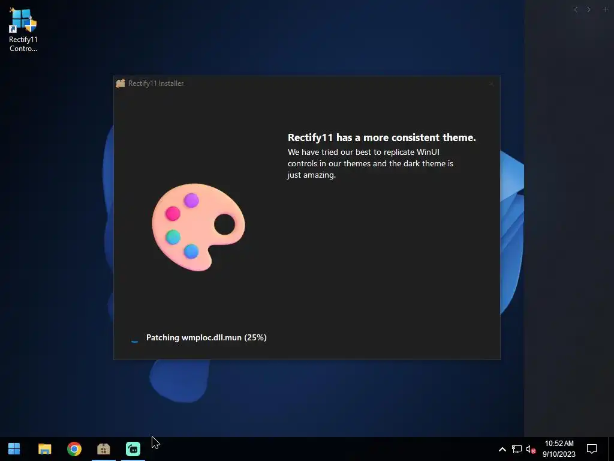Open the green app icon in the taskbar
Screen dimensions: 614x461
tap(133, 449)
